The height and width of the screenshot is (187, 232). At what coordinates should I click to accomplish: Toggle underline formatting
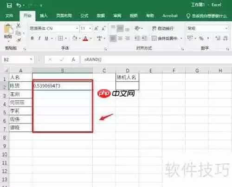[46, 38]
